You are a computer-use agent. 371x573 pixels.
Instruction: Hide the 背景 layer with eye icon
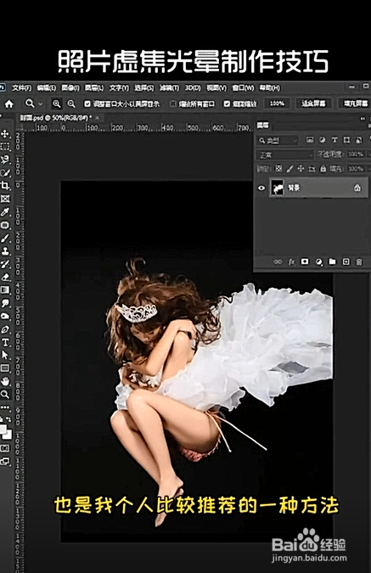(x=261, y=188)
